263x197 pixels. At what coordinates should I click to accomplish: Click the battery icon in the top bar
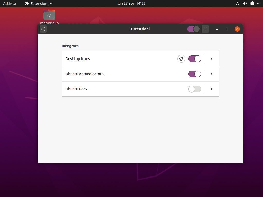point(252,3)
